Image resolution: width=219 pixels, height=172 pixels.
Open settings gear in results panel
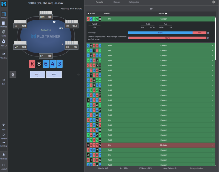(214, 2)
